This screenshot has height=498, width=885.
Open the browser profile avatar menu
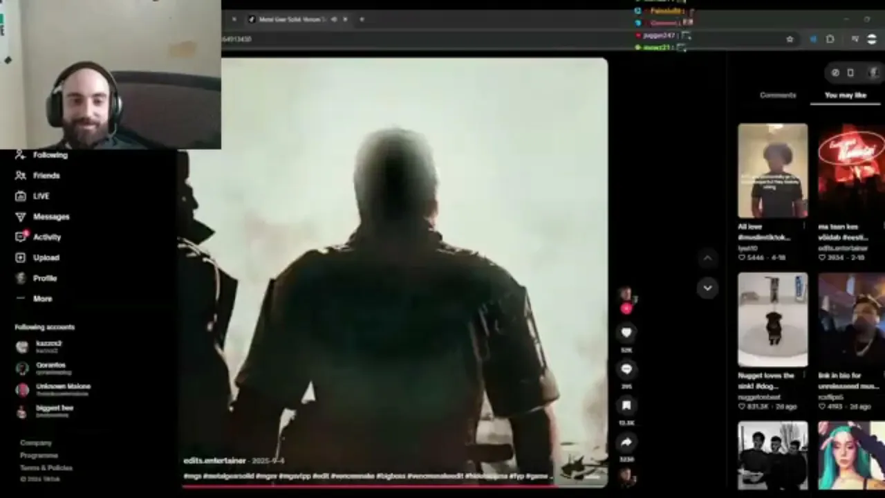[x=872, y=39]
